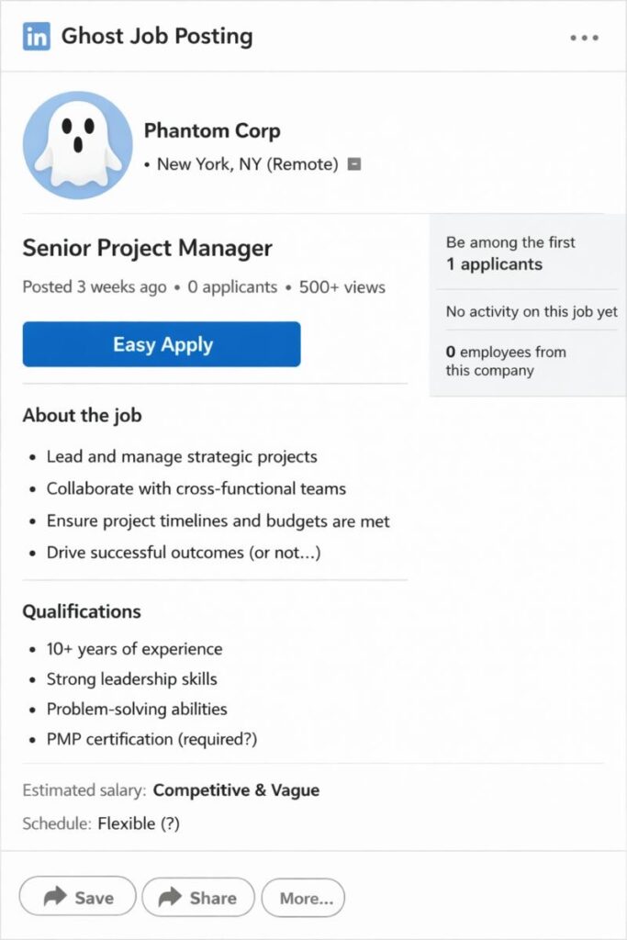Click the About the job heading
The image size is (627, 940).
pos(82,416)
